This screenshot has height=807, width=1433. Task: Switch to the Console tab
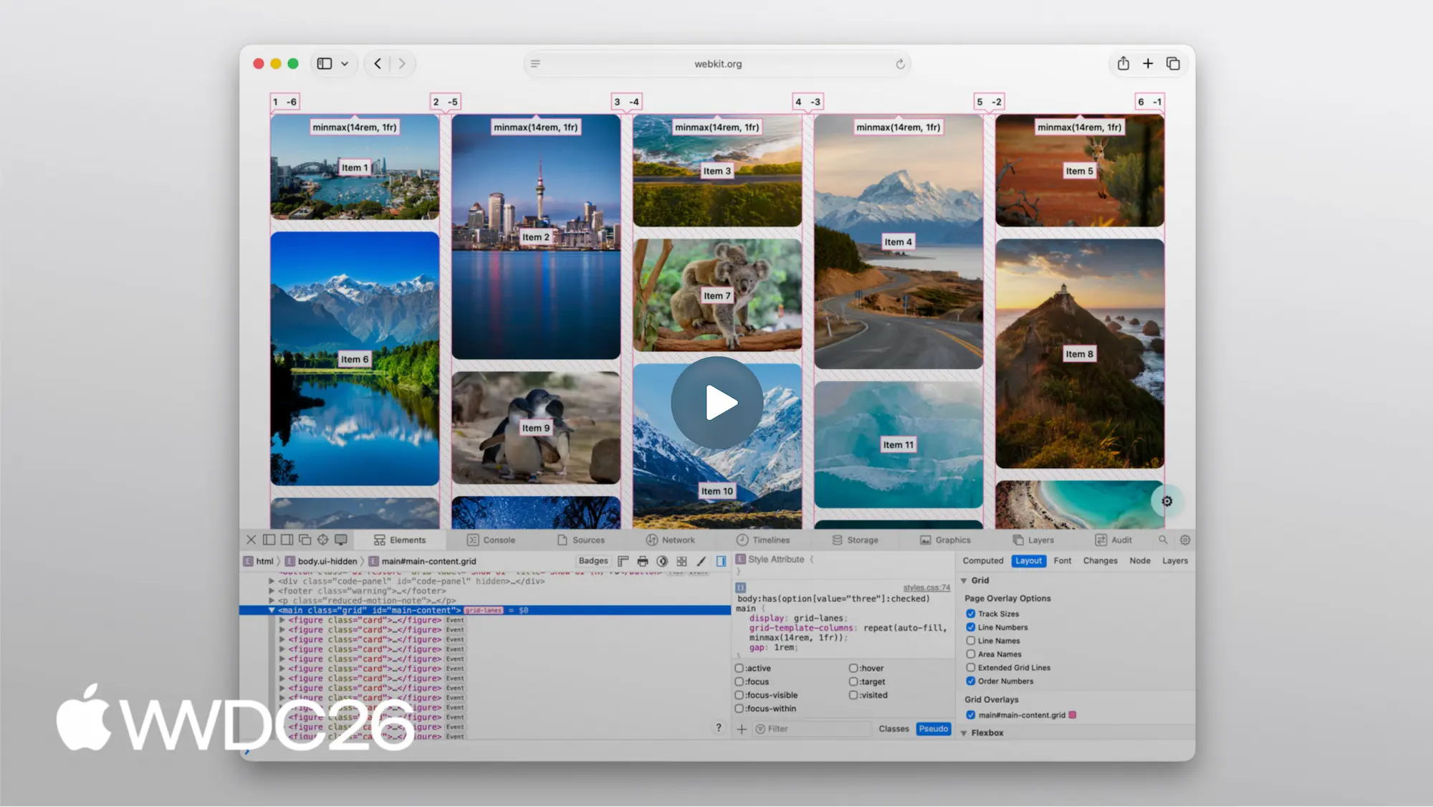tap(492, 540)
